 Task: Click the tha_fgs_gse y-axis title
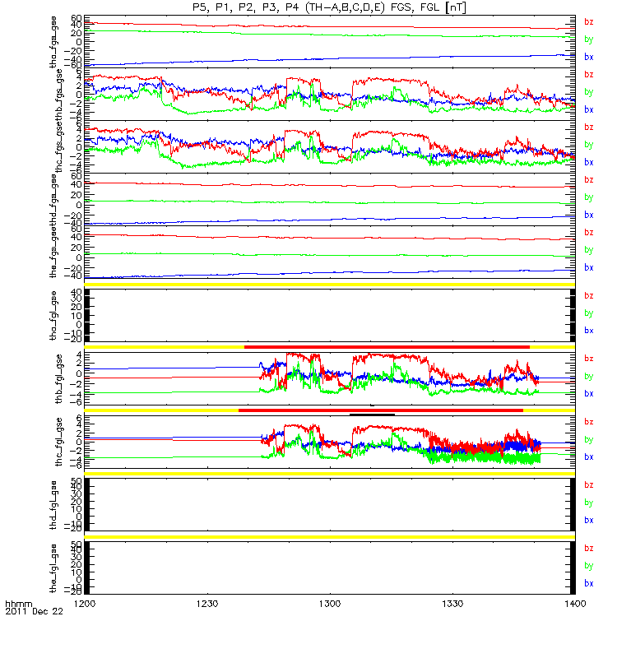click(53, 42)
